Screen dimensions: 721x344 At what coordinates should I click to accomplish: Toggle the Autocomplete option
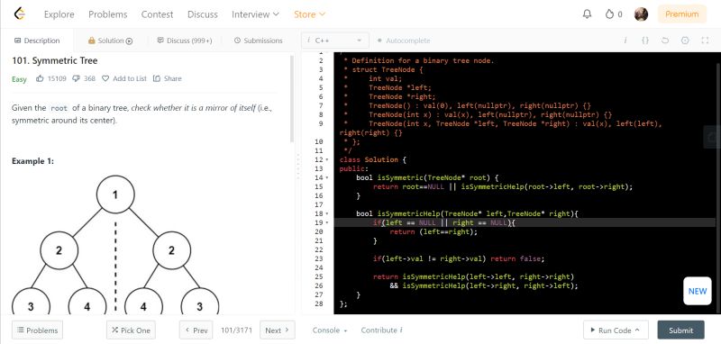[x=404, y=41]
